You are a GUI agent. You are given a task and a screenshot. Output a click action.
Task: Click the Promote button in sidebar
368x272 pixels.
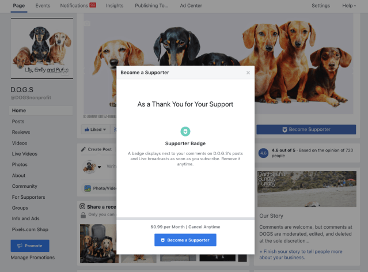30,245
